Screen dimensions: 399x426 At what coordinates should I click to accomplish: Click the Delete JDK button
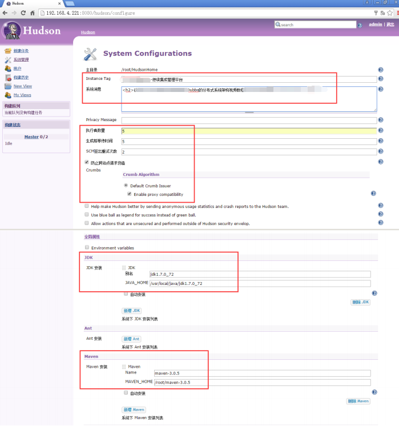click(360, 302)
